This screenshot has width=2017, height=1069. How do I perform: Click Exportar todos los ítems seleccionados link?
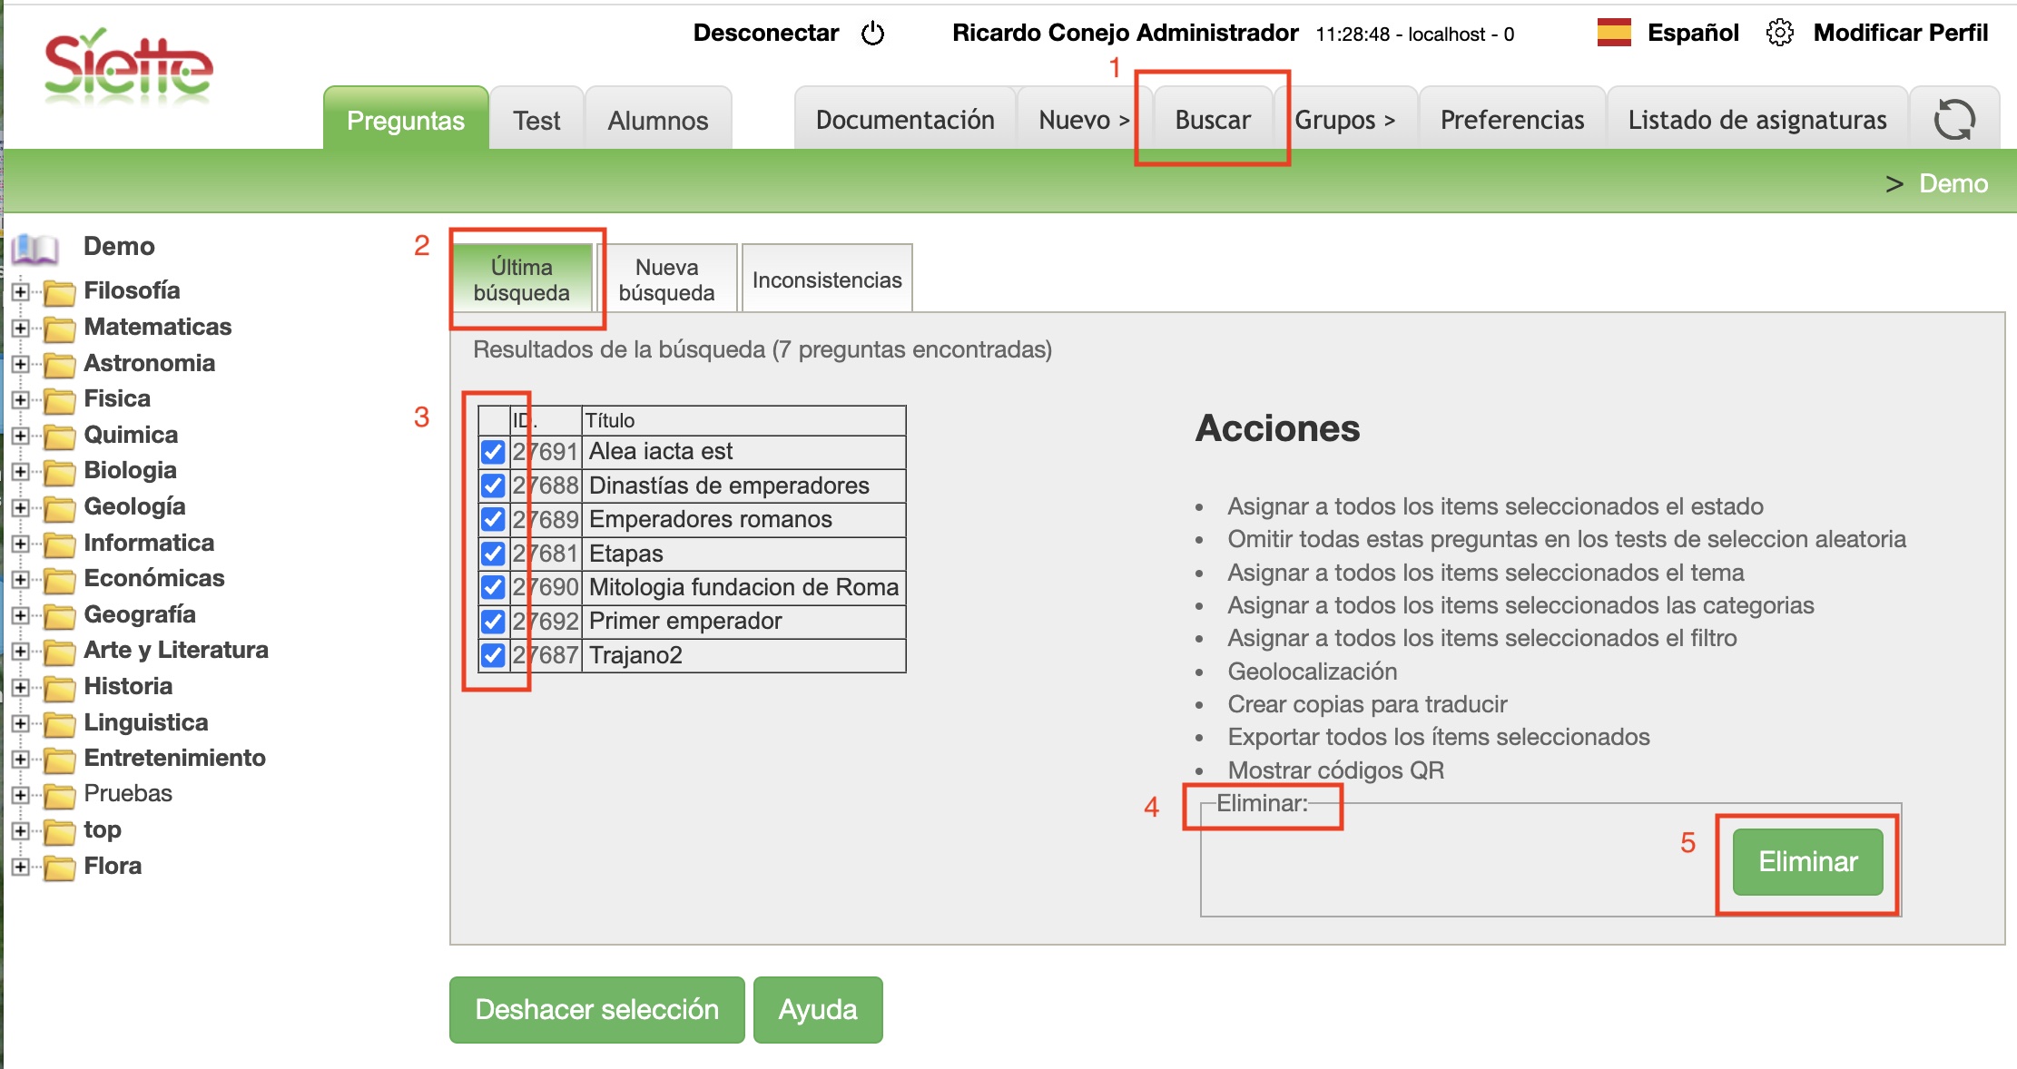coord(1438,737)
